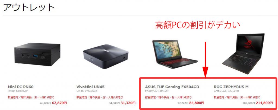Open the ASUS TUF Gaming laptop image
278x110 pixels.
click(175, 53)
